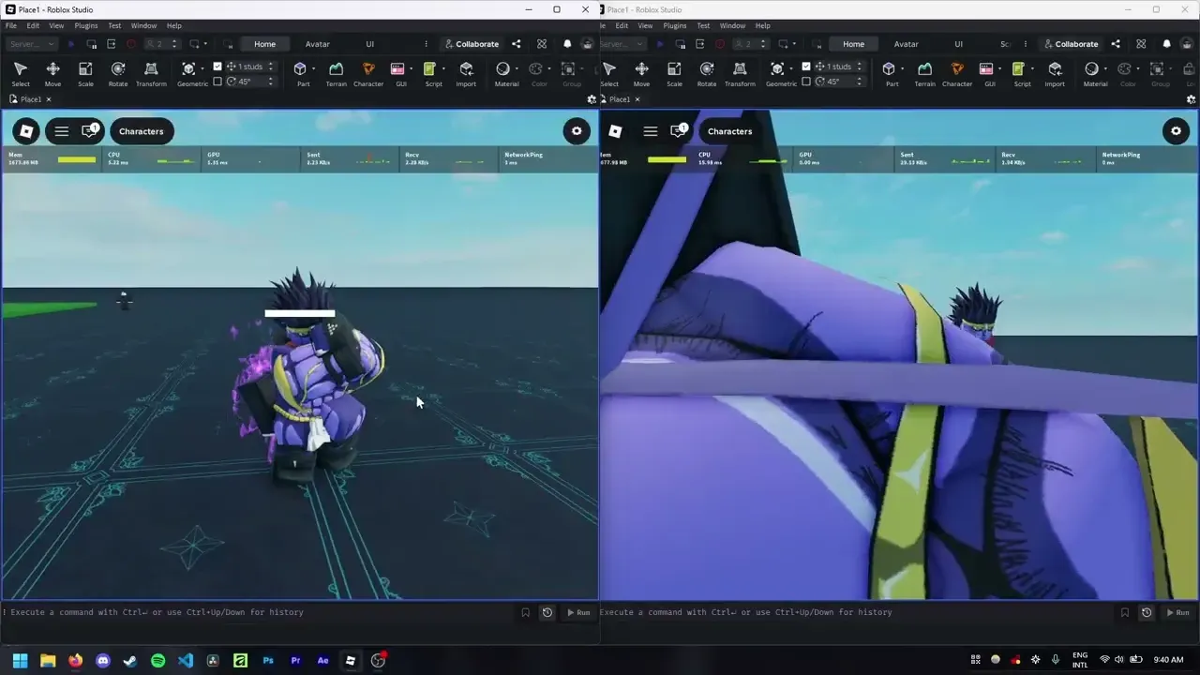
Task: Toggle the 45° rotate-snap checkbox, left window
Action: 217,82
